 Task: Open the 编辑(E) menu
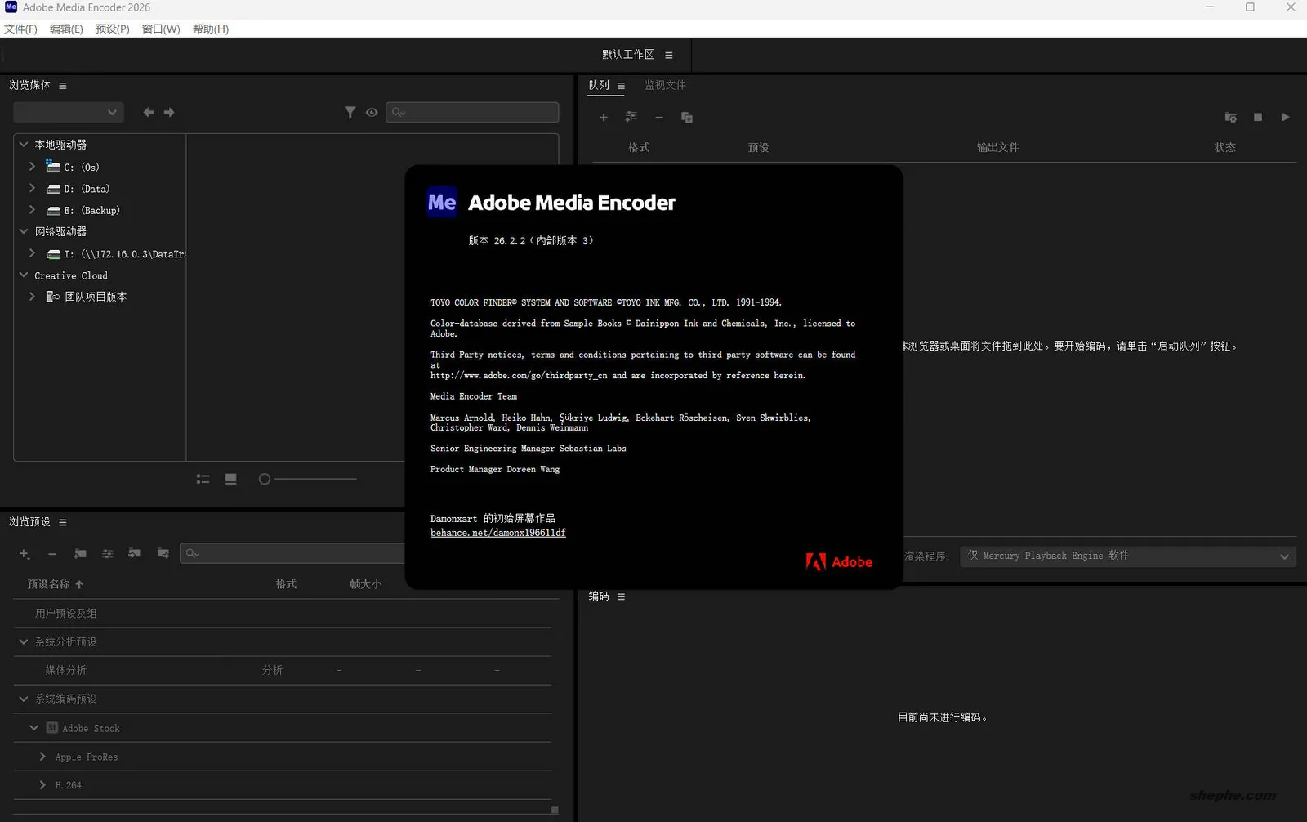(x=66, y=29)
